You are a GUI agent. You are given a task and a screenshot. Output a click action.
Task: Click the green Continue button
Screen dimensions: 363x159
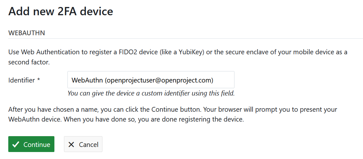31,144
